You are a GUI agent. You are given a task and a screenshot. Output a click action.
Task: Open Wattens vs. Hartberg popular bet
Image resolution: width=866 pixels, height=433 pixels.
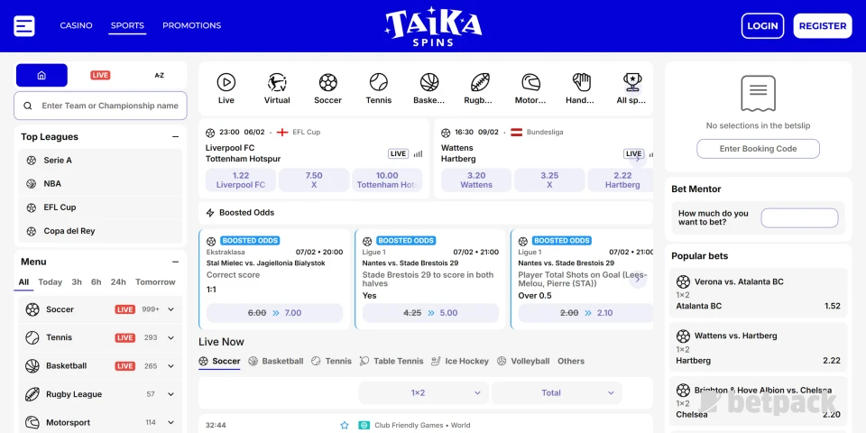pyautogui.click(x=758, y=347)
